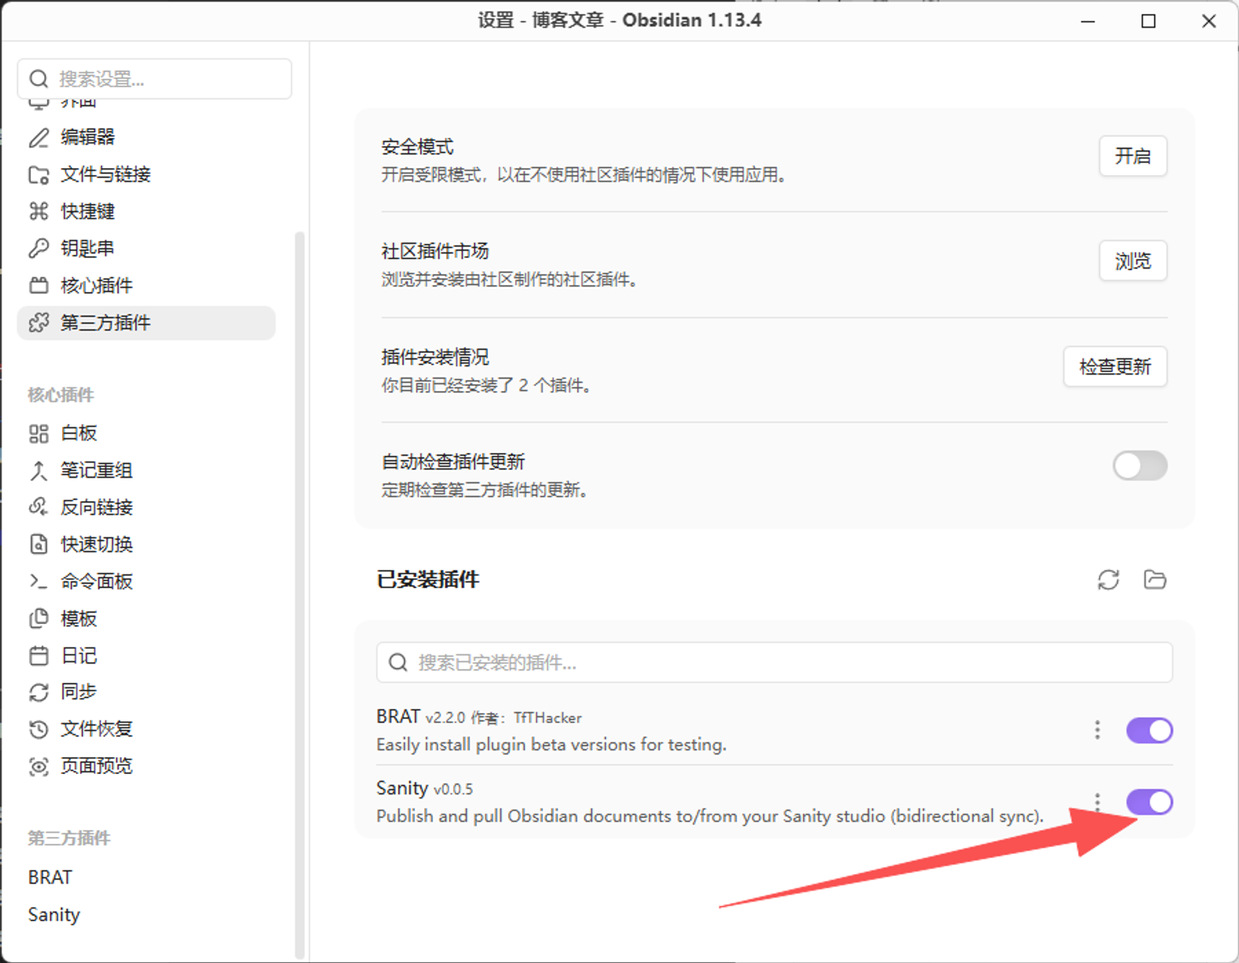Image resolution: width=1239 pixels, height=963 pixels.
Task: Open the 核心插件 settings tab
Action: (x=146, y=286)
